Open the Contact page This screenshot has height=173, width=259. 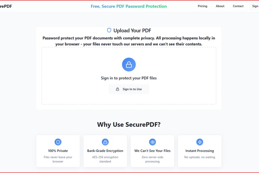pos(238,6)
